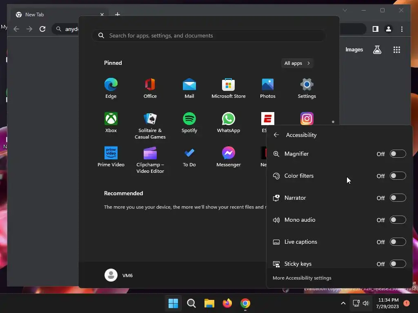Open the Settings gear app
Viewport: 418px width, 313px height.
tap(307, 88)
